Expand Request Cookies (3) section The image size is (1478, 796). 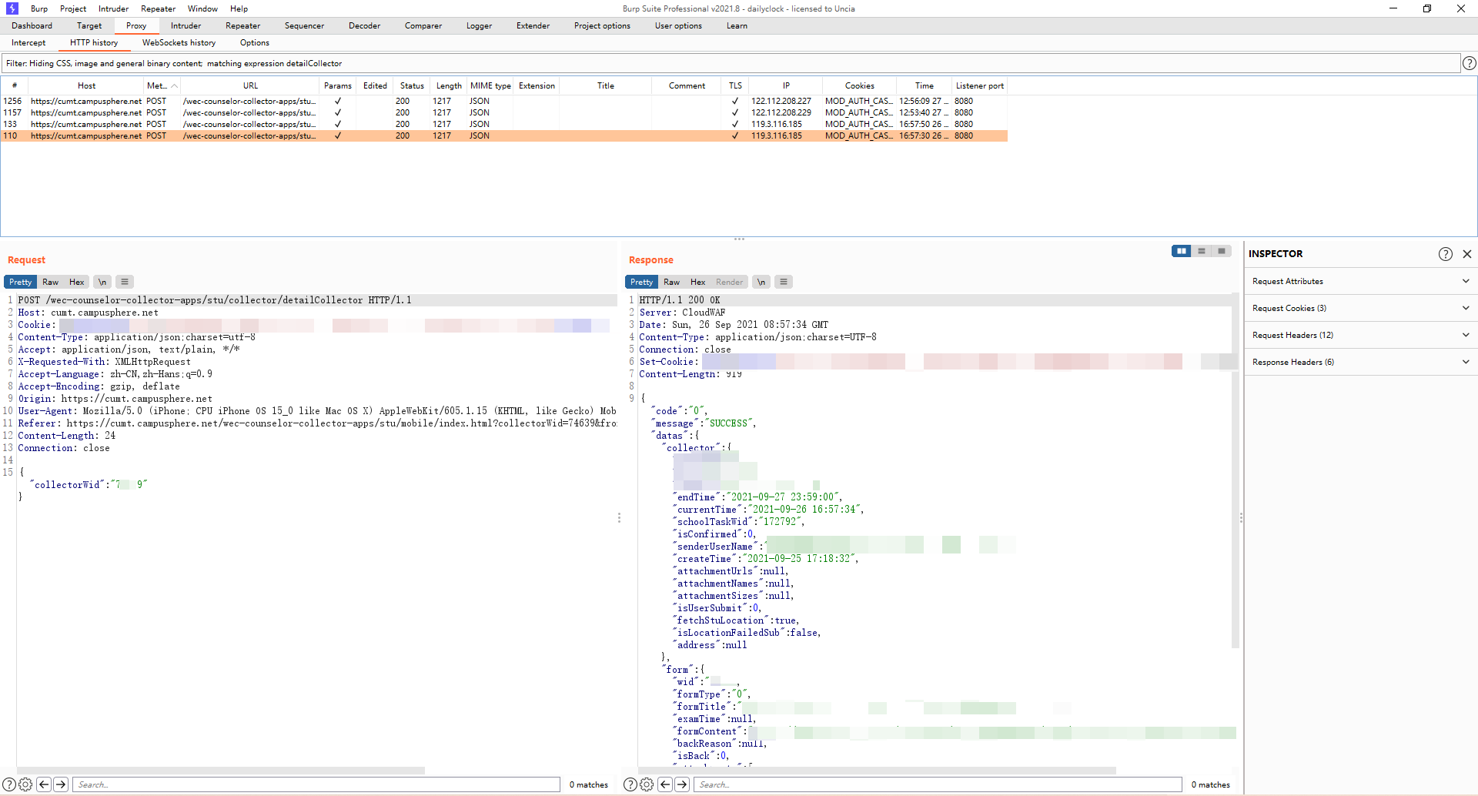coord(1361,308)
